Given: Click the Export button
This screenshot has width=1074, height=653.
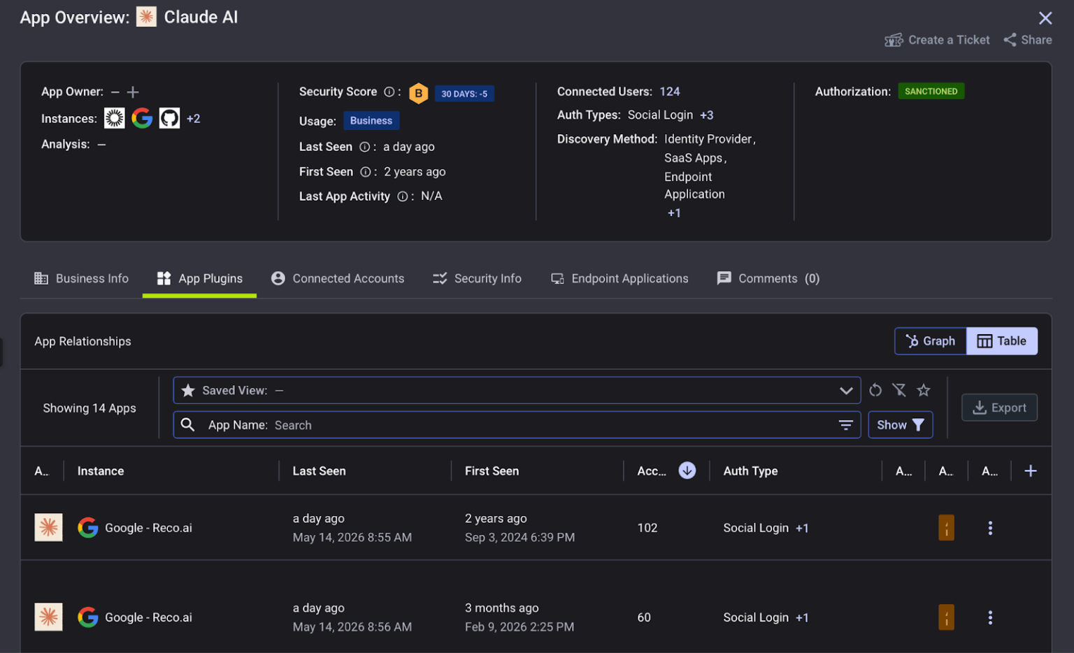Looking at the screenshot, I should click(999, 408).
